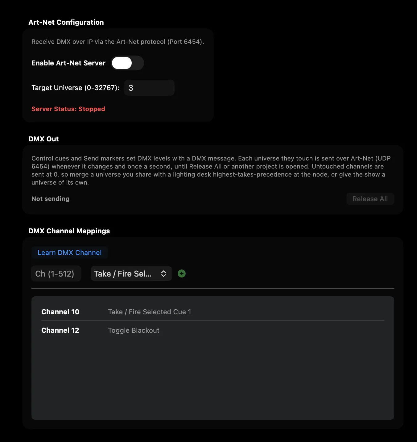Click the Learn DMX Channel button
The image size is (417, 442).
point(69,252)
